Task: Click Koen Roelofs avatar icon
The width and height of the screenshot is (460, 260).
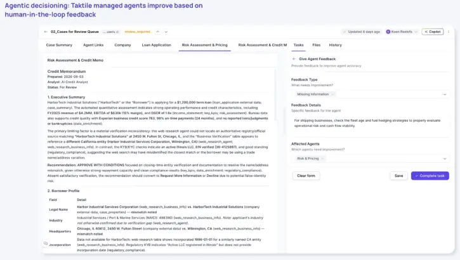Action: pos(388,32)
